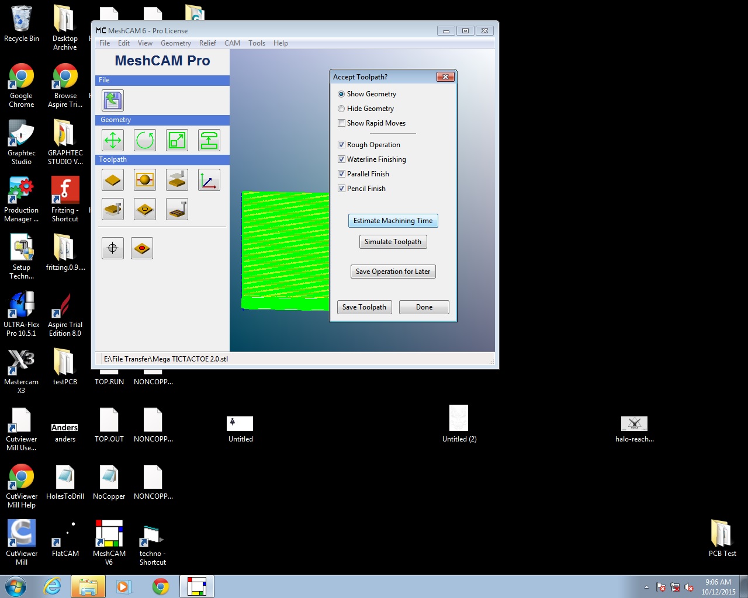The width and height of the screenshot is (748, 598).
Task: Show hidden system tray icons
Action: click(646, 587)
